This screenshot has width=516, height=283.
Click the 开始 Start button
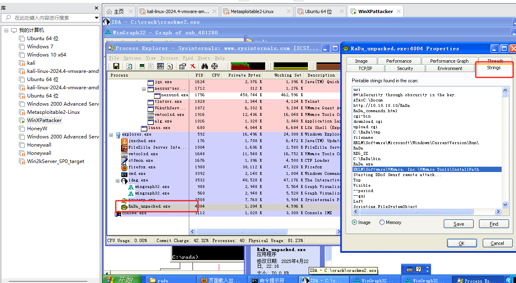[x=122, y=280]
